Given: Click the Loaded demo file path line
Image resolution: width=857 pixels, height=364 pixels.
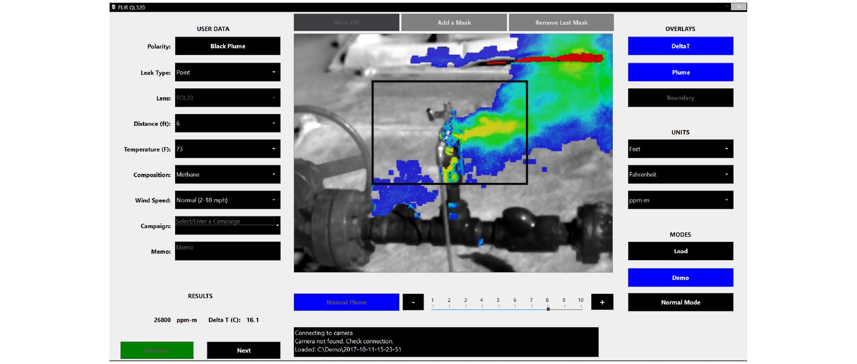Looking at the screenshot, I should click(348, 350).
